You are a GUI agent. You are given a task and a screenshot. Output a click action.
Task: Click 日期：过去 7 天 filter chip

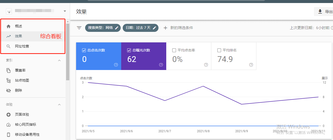click(141, 28)
